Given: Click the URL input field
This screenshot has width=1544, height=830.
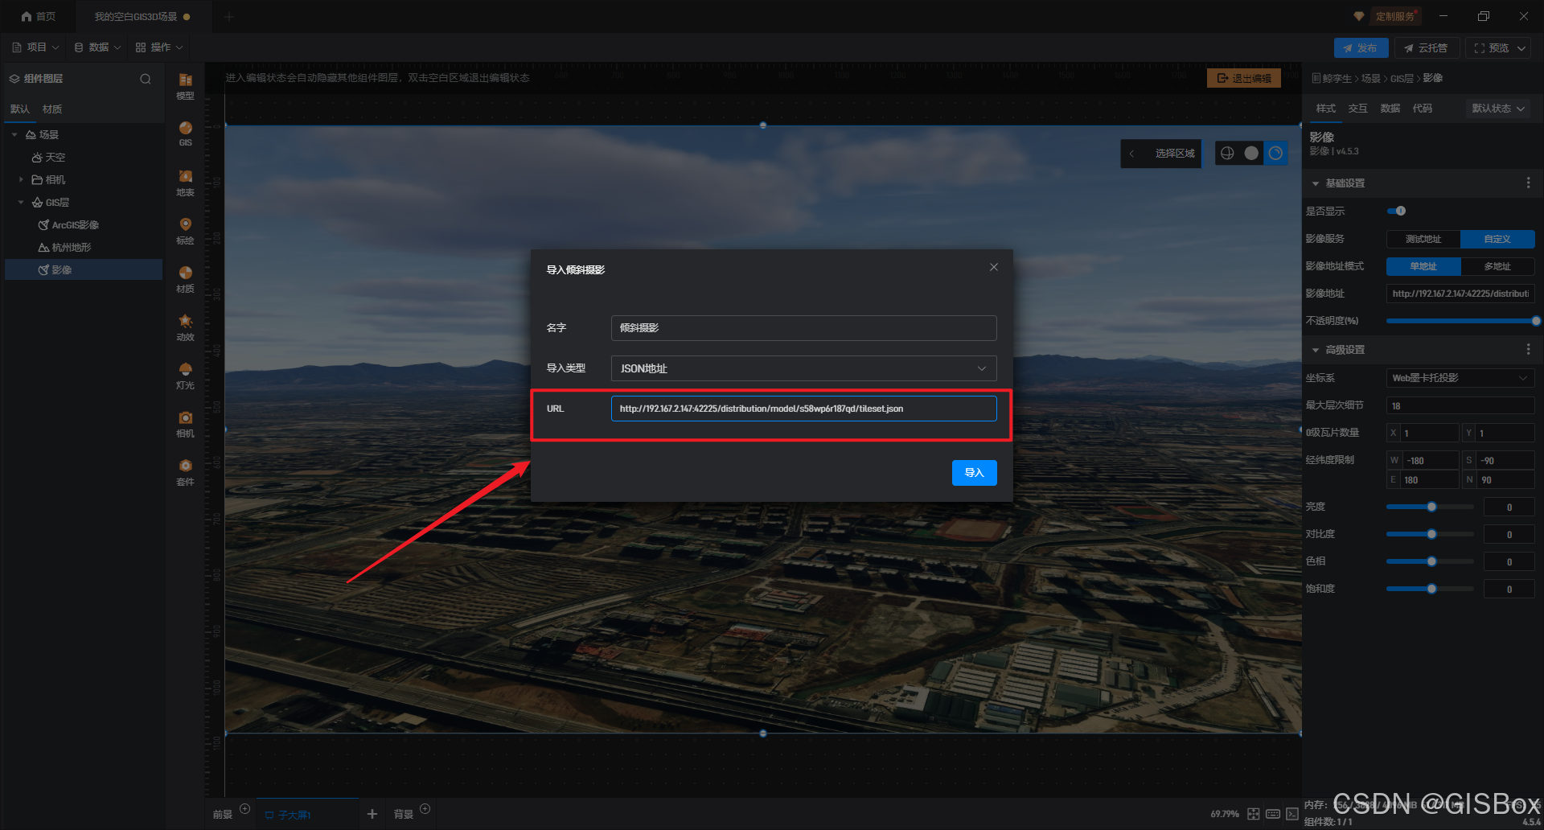Looking at the screenshot, I should click(803, 409).
